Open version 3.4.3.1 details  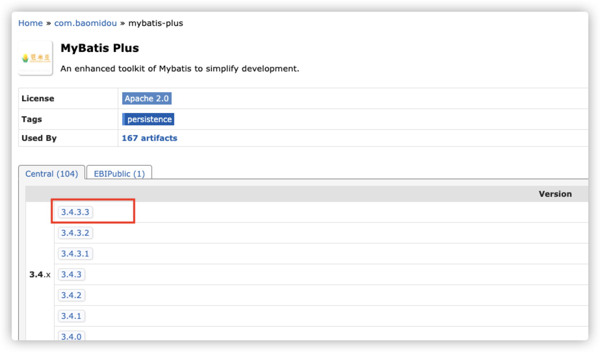click(x=75, y=254)
